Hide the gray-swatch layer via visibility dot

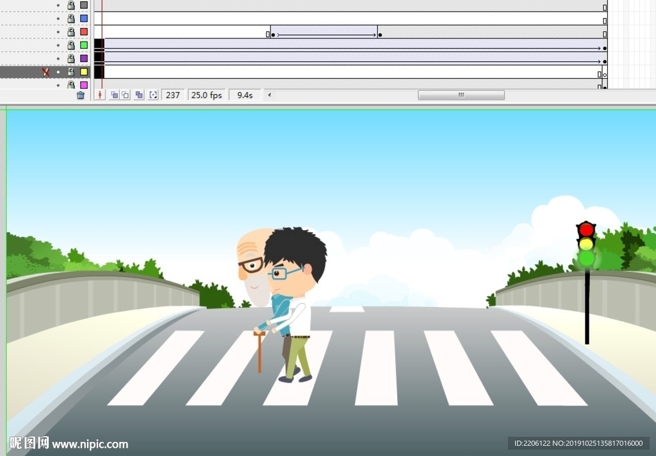[58, 5]
